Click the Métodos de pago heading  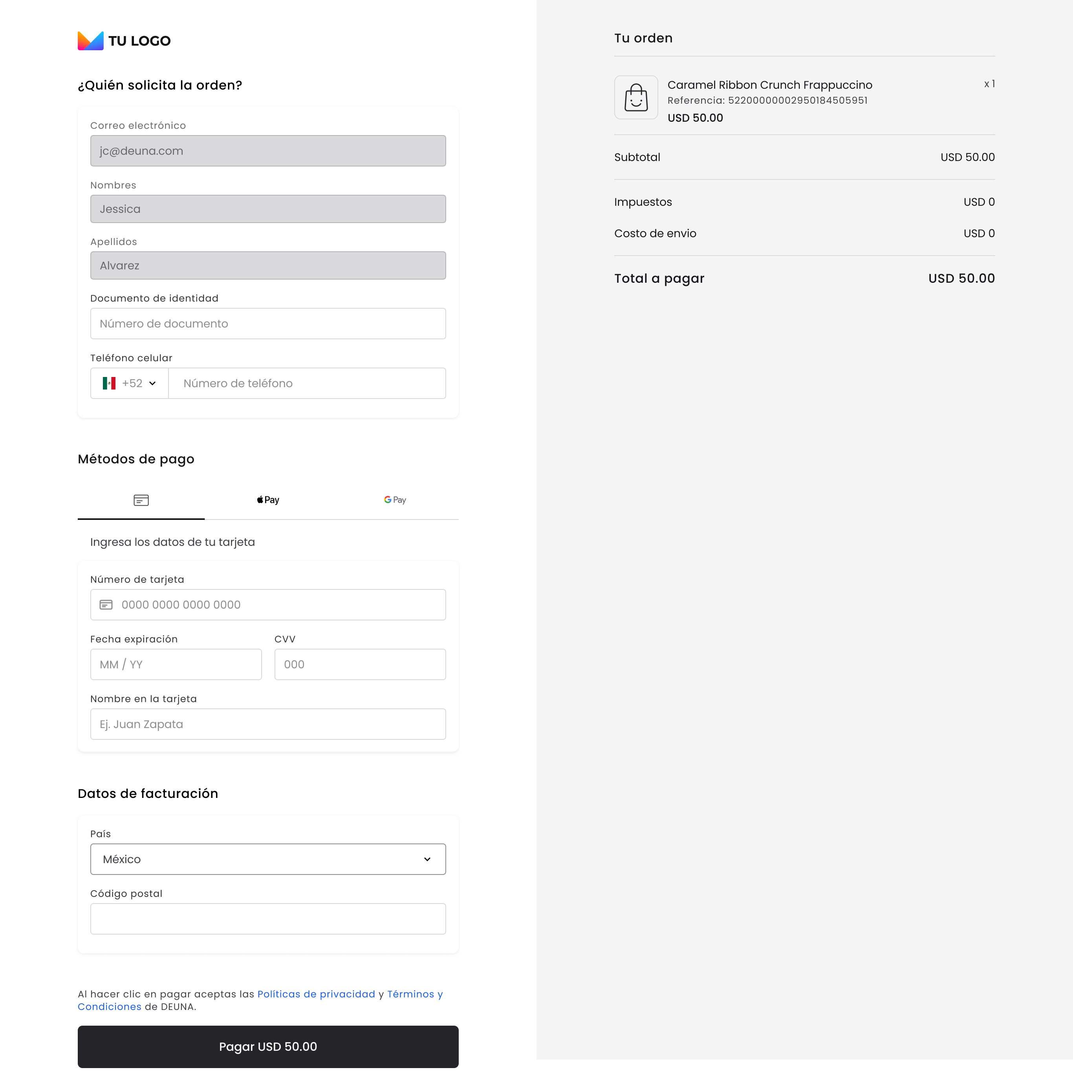click(x=136, y=459)
